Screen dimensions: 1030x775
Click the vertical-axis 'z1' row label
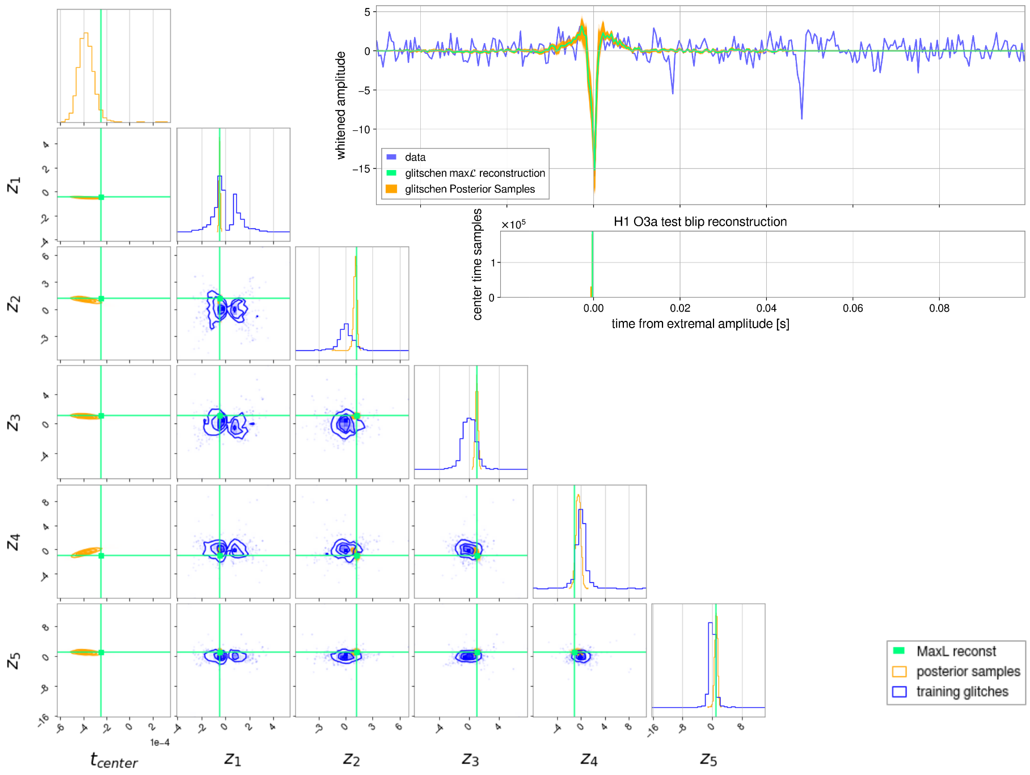point(14,185)
